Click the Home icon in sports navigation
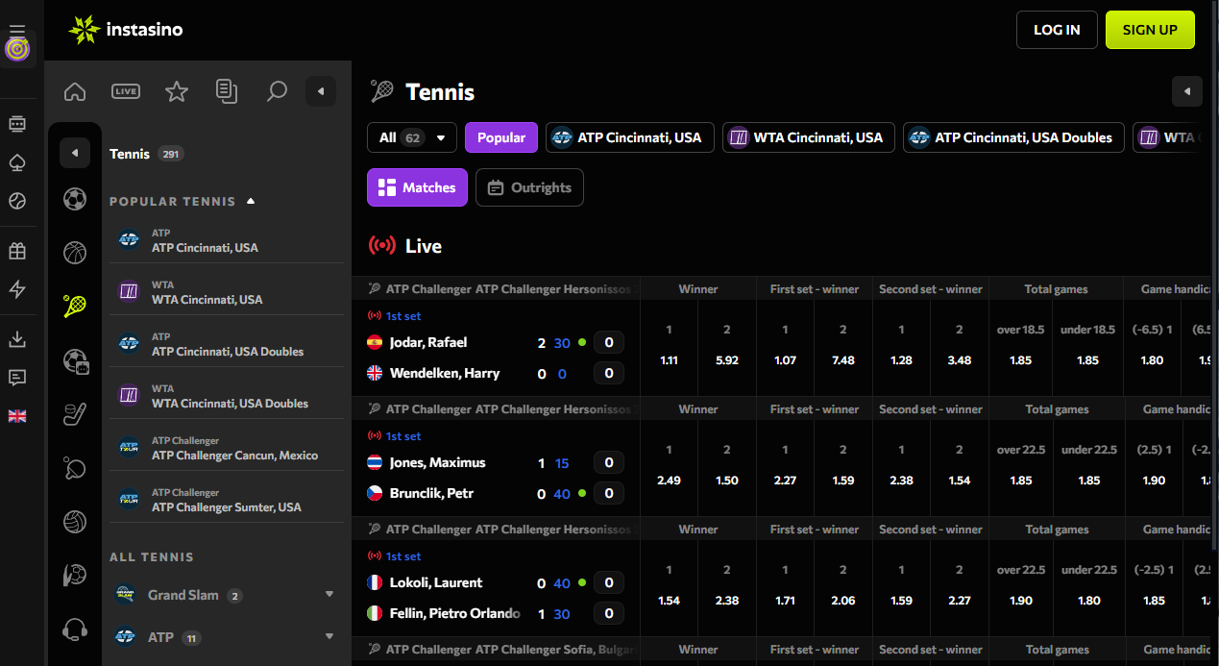 click(x=75, y=91)
